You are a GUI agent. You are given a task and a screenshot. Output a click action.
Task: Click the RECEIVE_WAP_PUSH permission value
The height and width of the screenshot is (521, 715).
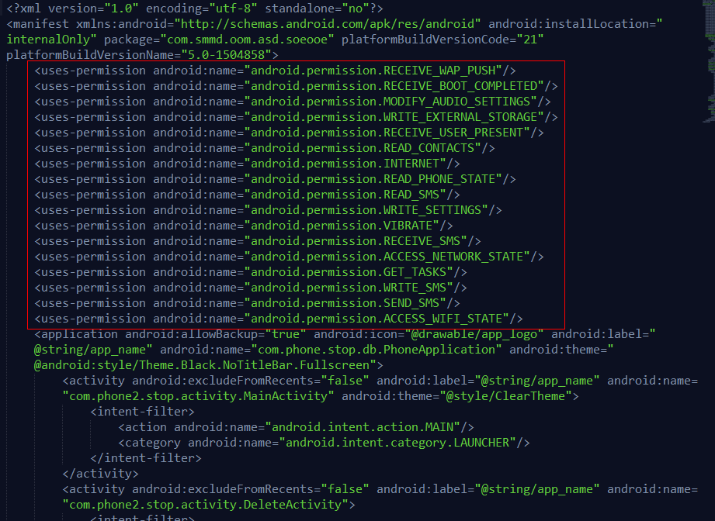tap(380, 71)
